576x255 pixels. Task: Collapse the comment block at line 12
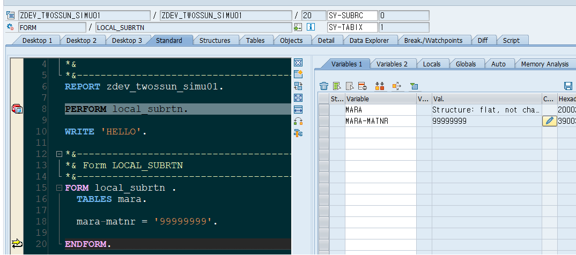pyautogui.click(x=59, y=154)
